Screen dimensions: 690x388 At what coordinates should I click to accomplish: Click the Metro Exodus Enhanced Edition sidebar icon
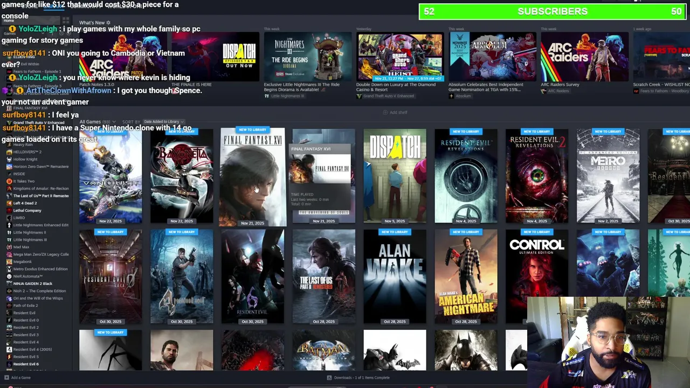click(x=9, y=269)
